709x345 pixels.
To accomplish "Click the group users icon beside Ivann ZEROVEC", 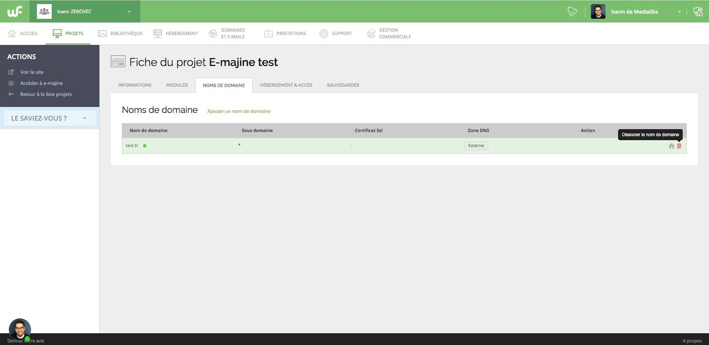I will 44,12.
